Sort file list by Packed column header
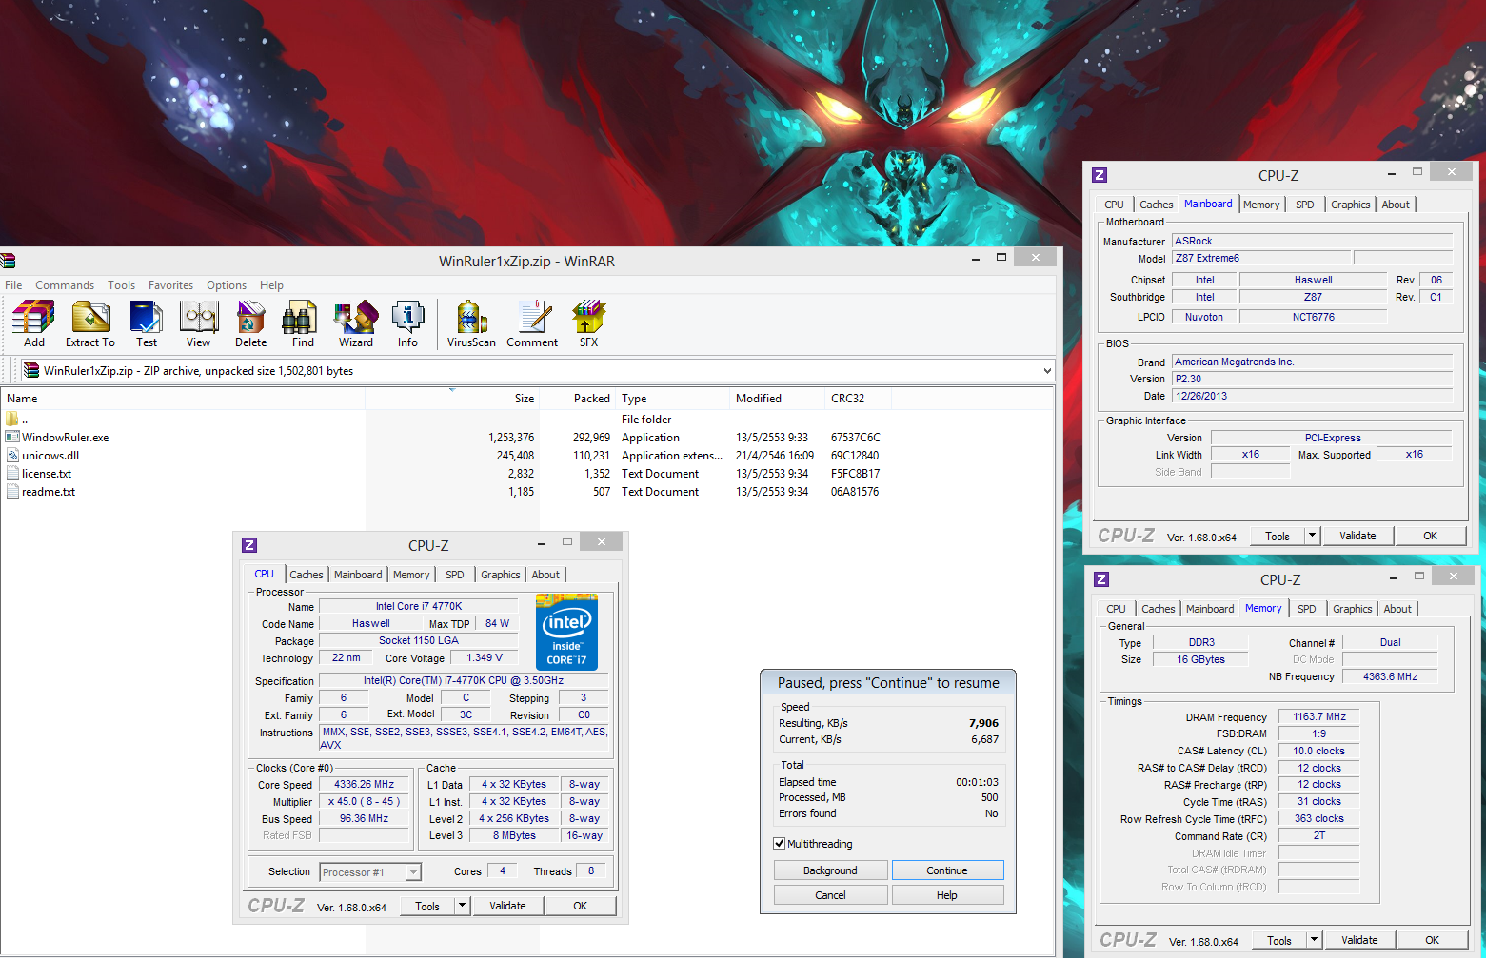The image size is (1486, 958). [x=577, y=399]
